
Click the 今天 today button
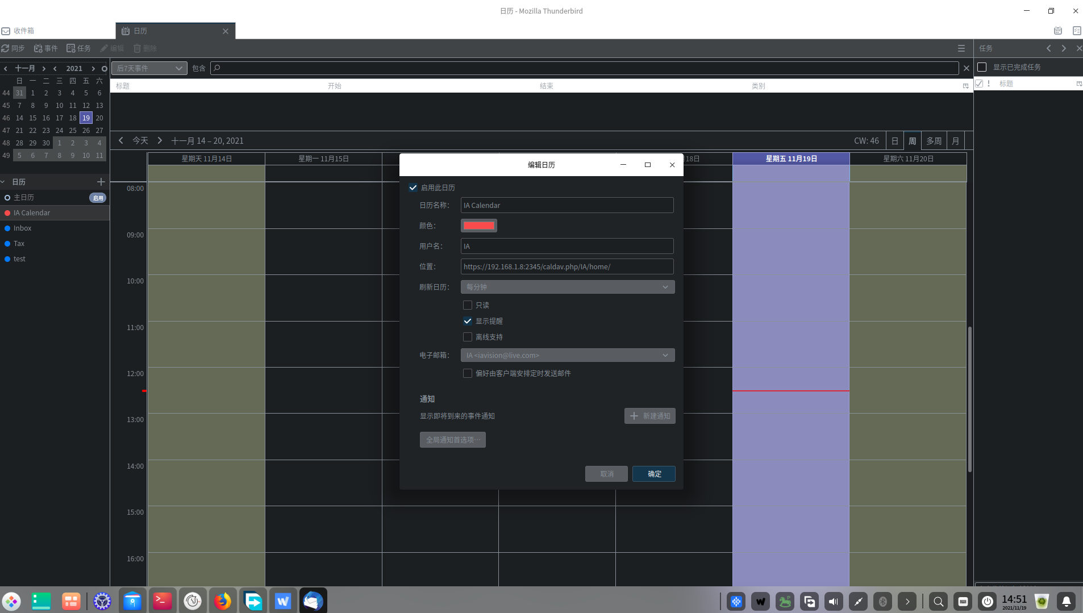pyautogui.click(x=140, y=140)
